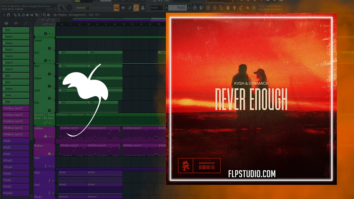Mute the Shaker track via its LED
The image size is (354, 199).
[x=53, y=86]
